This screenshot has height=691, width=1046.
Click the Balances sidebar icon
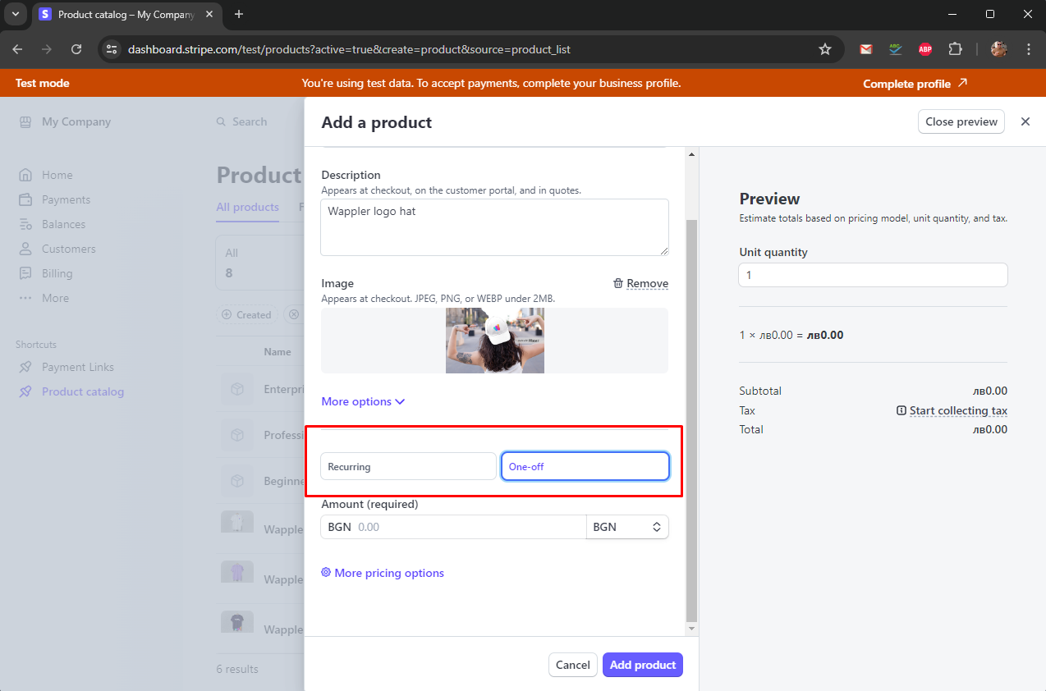(x=28, y=223)
